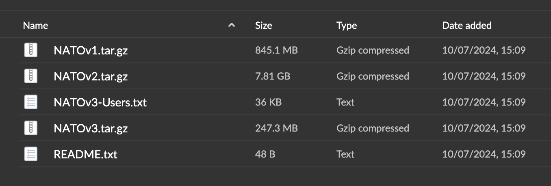Click the 48 B size cell

(266, 154)
